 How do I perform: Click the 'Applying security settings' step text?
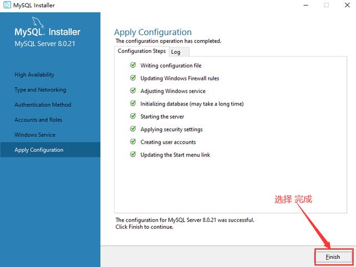(171, 129)
